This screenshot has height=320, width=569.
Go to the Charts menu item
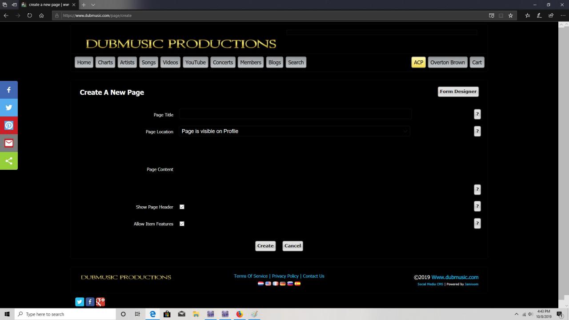coord(105,63)
